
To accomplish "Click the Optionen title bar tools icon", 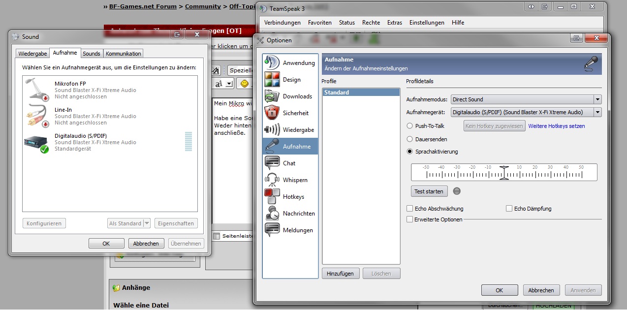I will click(260, 40).
